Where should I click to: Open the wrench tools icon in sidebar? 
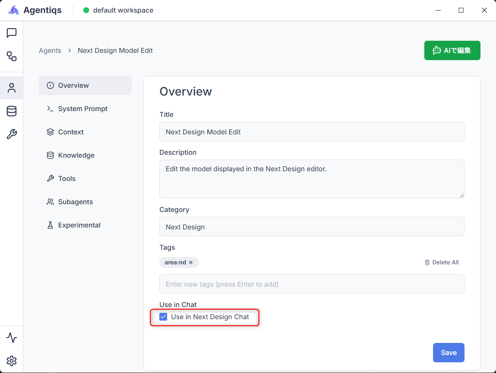[x=12, y=134]
